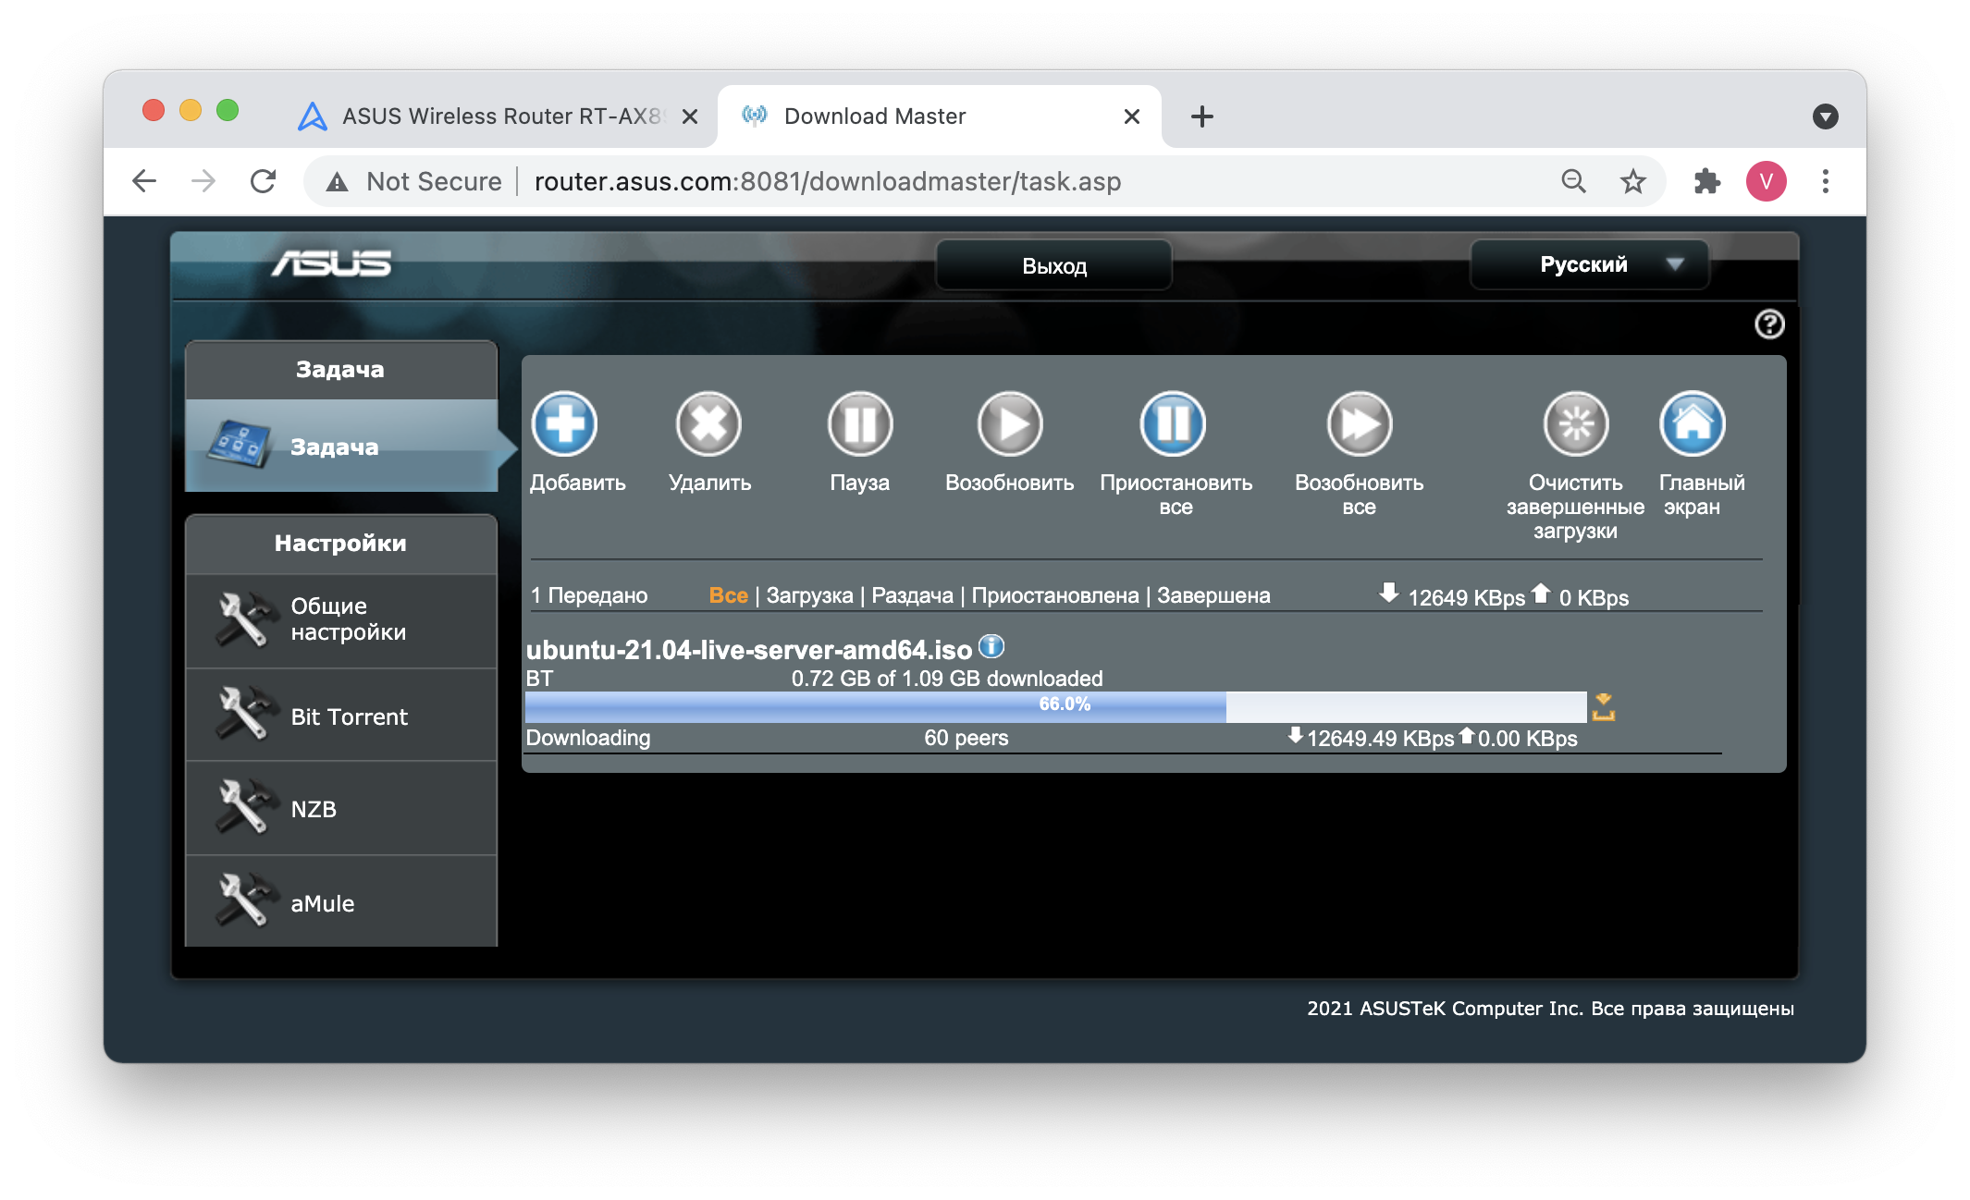
Task: Click the ASUS logo
Action: coord(331,264)
